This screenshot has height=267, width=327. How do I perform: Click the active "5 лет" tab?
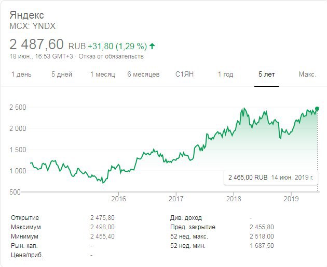pyautogui.click(x=266, y=74)
